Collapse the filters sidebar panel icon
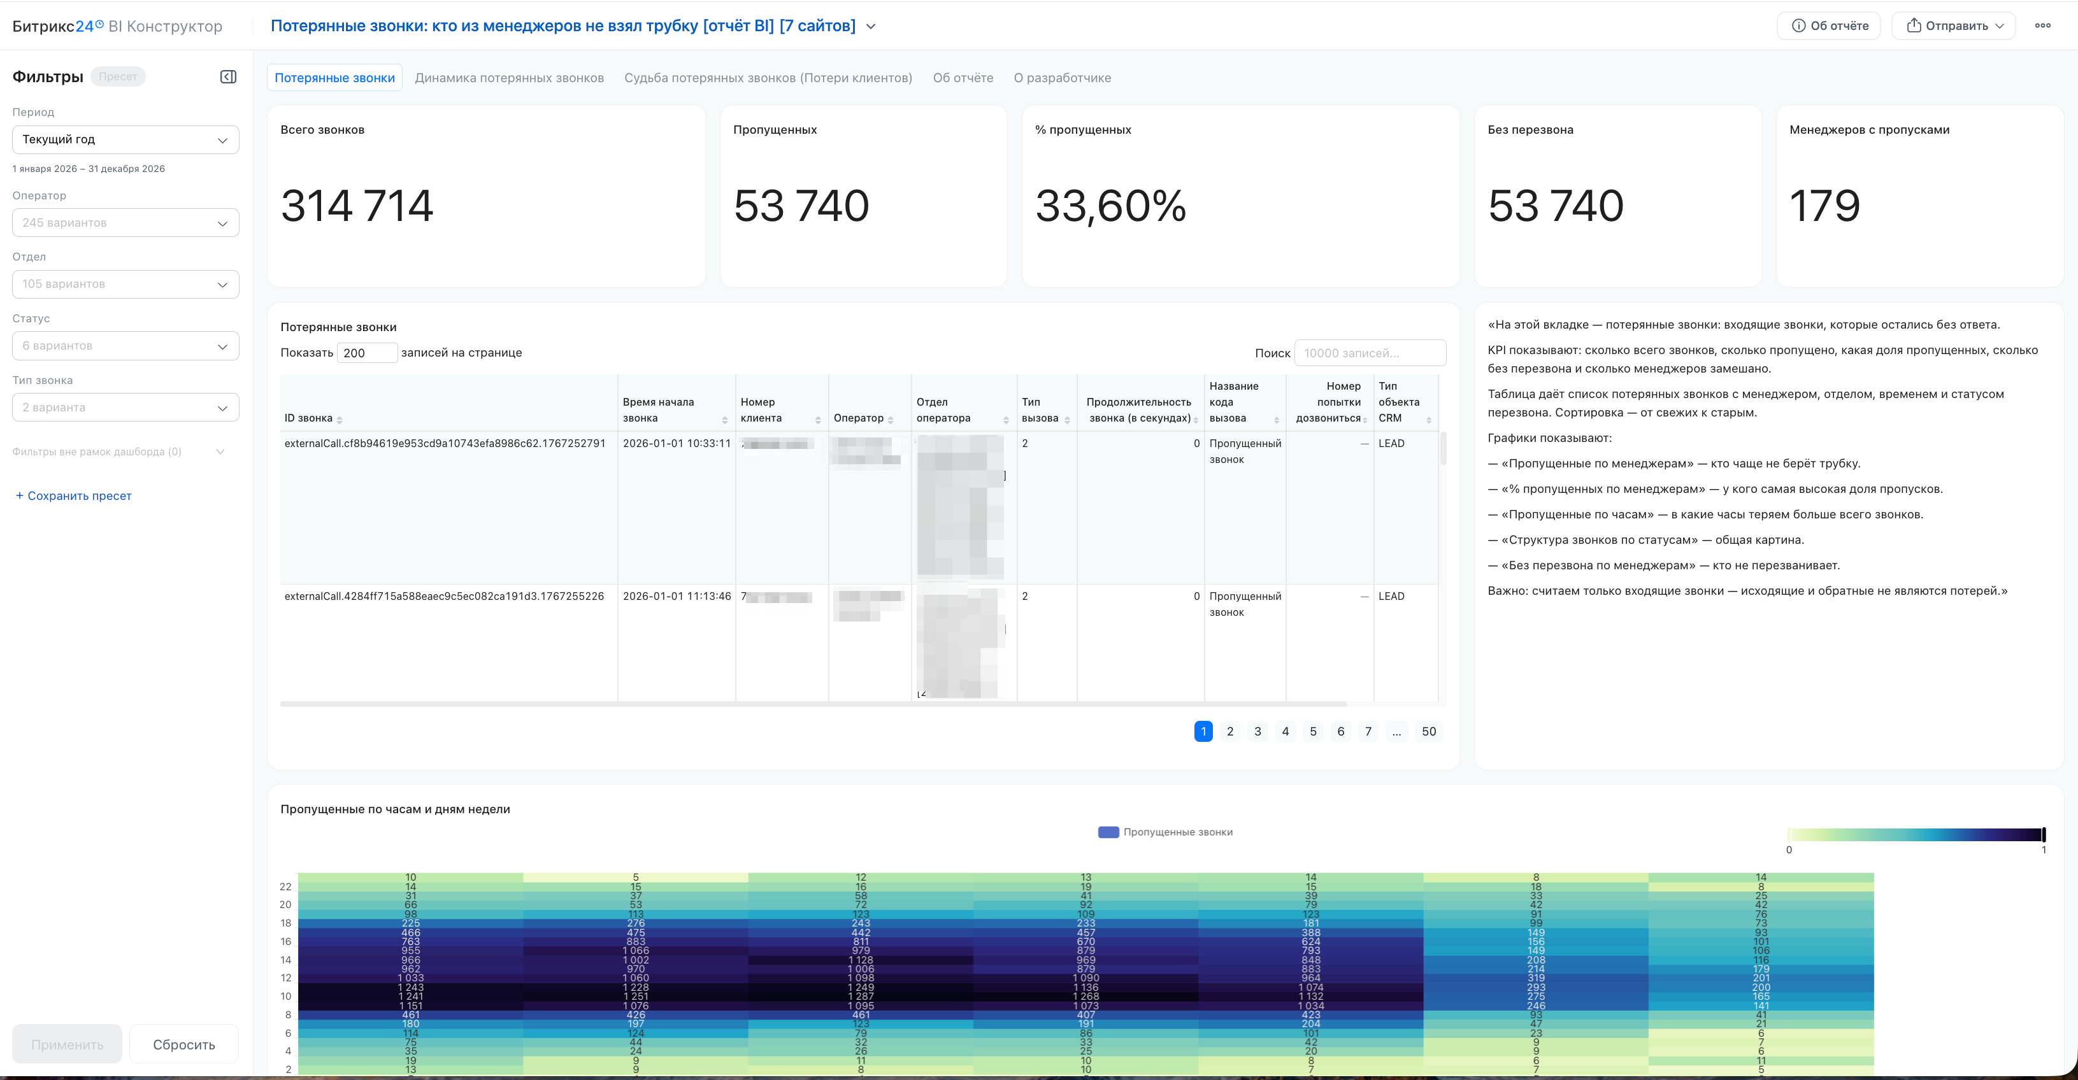 (228, 76)
